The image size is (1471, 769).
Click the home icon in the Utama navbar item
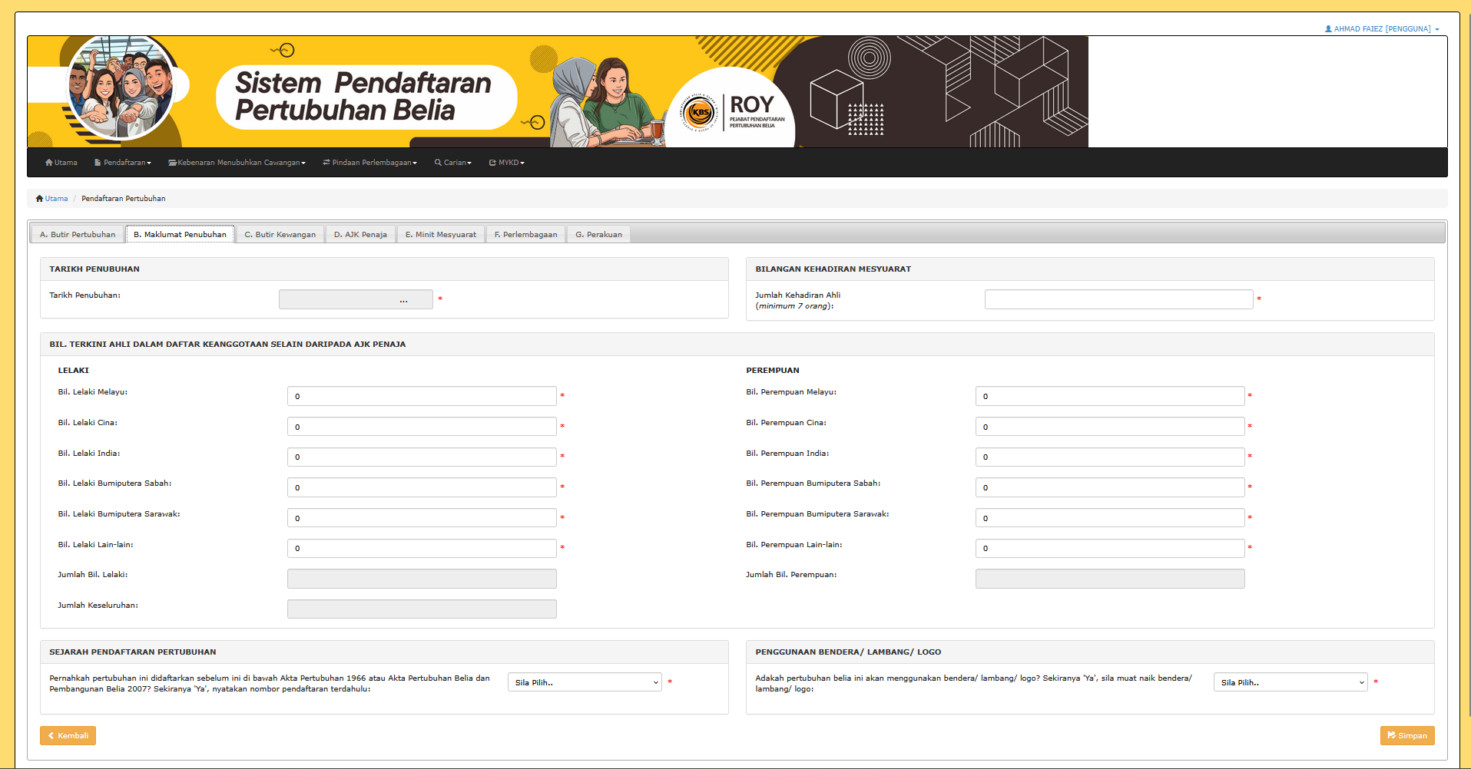click(48, 163)
